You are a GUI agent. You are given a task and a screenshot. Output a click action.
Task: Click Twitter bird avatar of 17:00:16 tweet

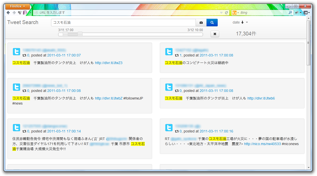click(x=169, y=128)
